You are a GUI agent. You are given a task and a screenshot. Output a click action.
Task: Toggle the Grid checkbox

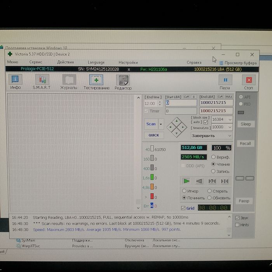[x=183, y=208]
